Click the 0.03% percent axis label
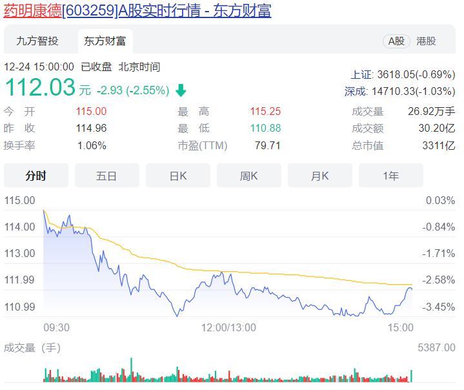This screenshot has height=390, width=464. [440, 200]
